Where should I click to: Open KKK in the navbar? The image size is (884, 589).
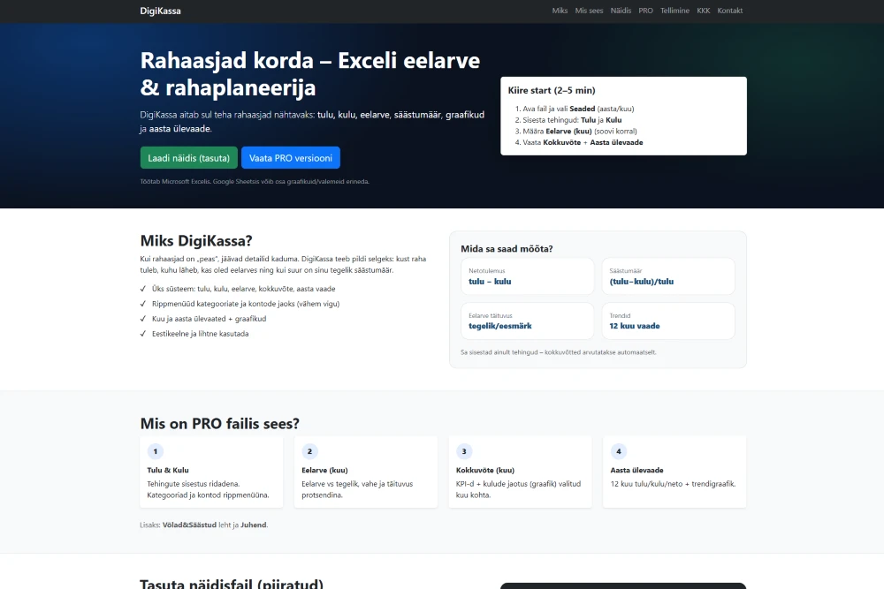(704, 11)
